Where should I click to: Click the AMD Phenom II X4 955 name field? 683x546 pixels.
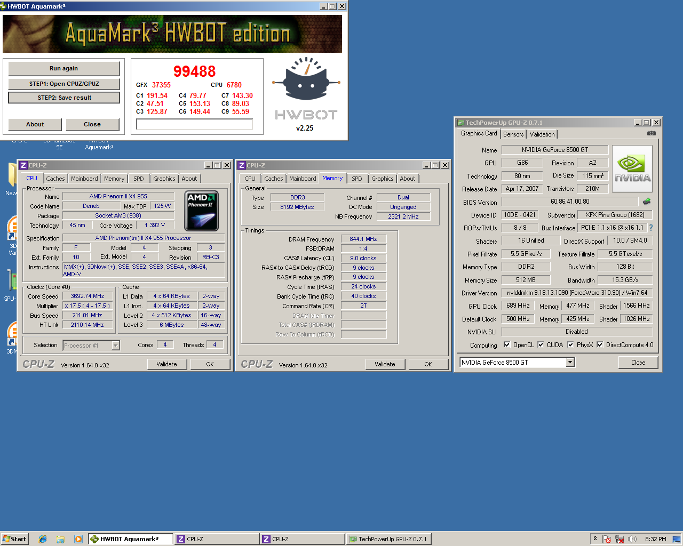coord(118,196)
